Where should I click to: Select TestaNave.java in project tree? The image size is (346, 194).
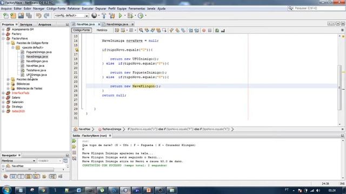coord(36,70)
